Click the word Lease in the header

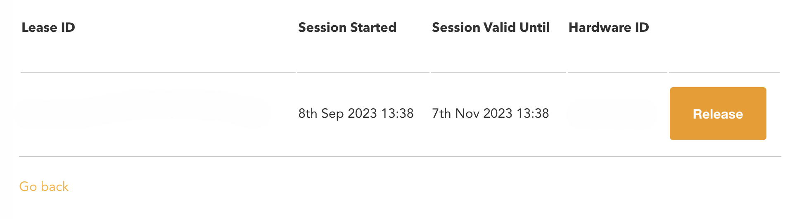tap(39, 27)
